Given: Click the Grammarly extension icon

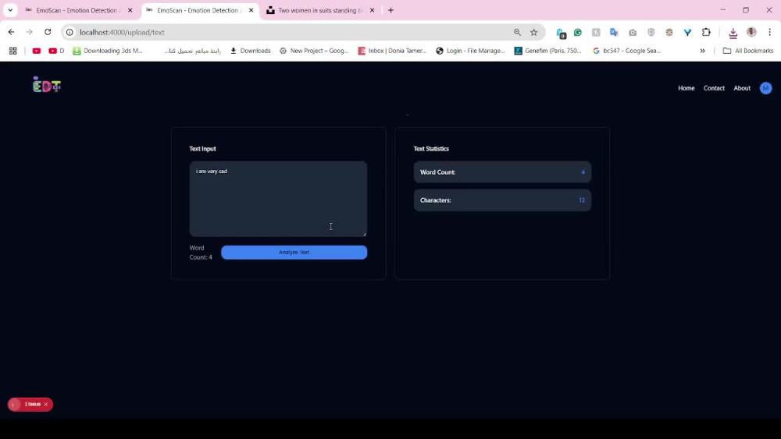Looking at the screenshot, I should point(578,32).
